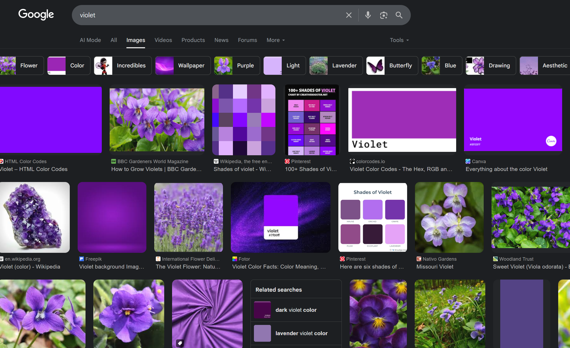Screen dimensions: 570x348
Task: Expand the More dropdown menu
Action: coord(275,40)
